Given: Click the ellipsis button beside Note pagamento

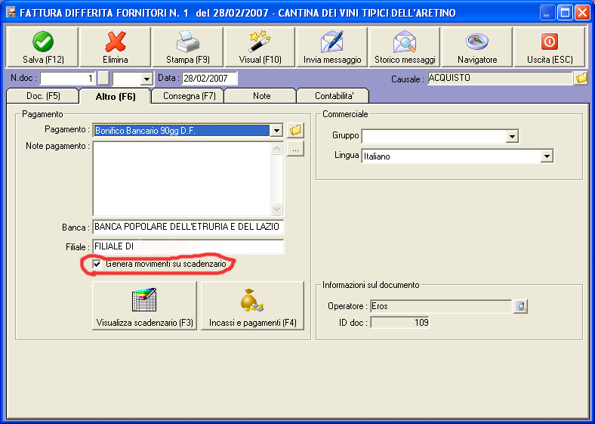Looking at the screenshot, I should 295,149.
